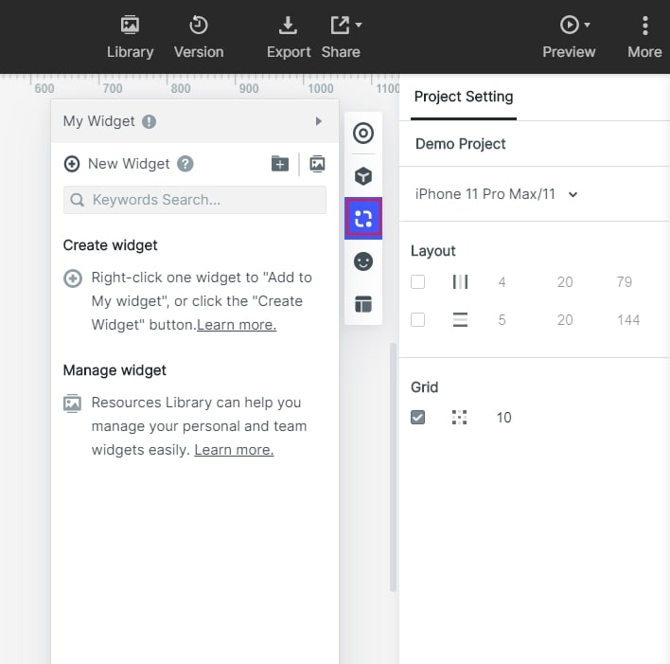
Task: Open the Library from the top toolbar
Action: coord(130,37)
